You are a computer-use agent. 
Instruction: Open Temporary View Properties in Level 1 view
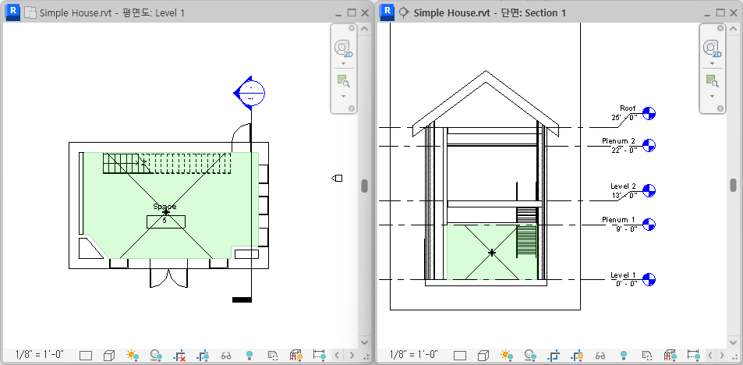(x=273, y=355)
